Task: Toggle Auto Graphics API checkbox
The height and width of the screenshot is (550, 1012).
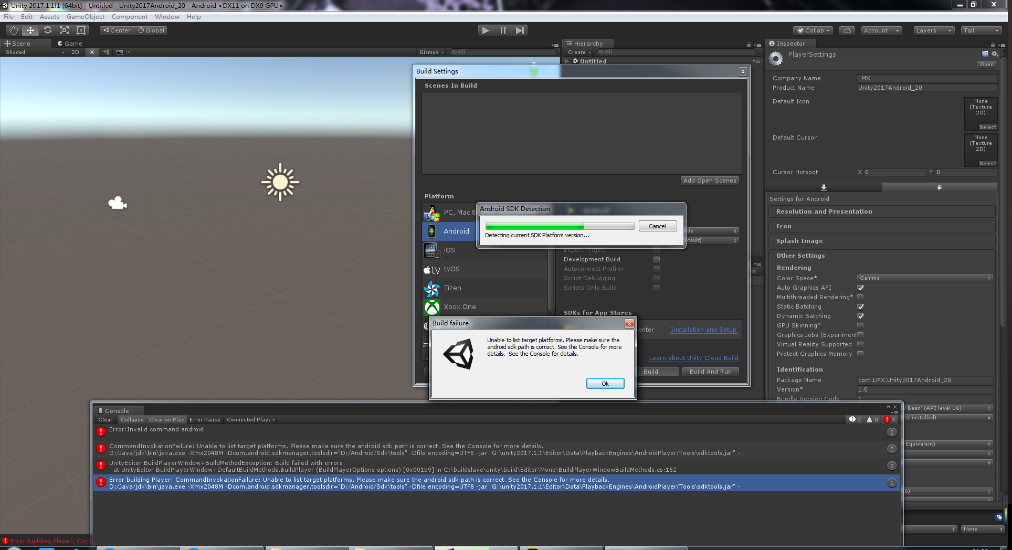Action: [x=860, y=288]
